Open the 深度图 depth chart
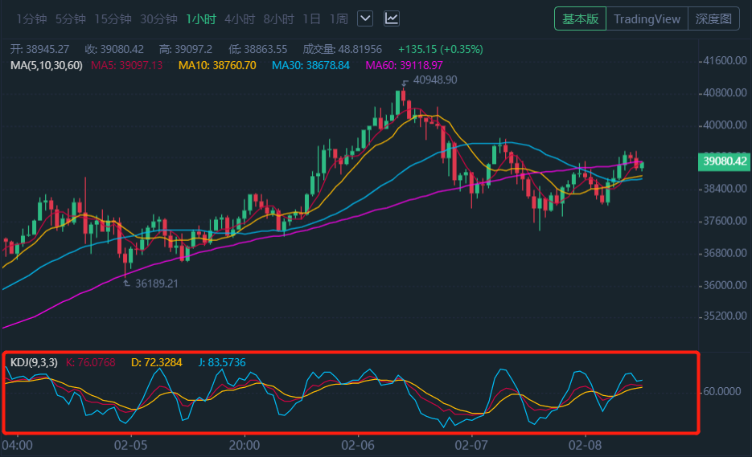This screenshot has height=457, width=752. pyautogui.click(x=713, y=19)
